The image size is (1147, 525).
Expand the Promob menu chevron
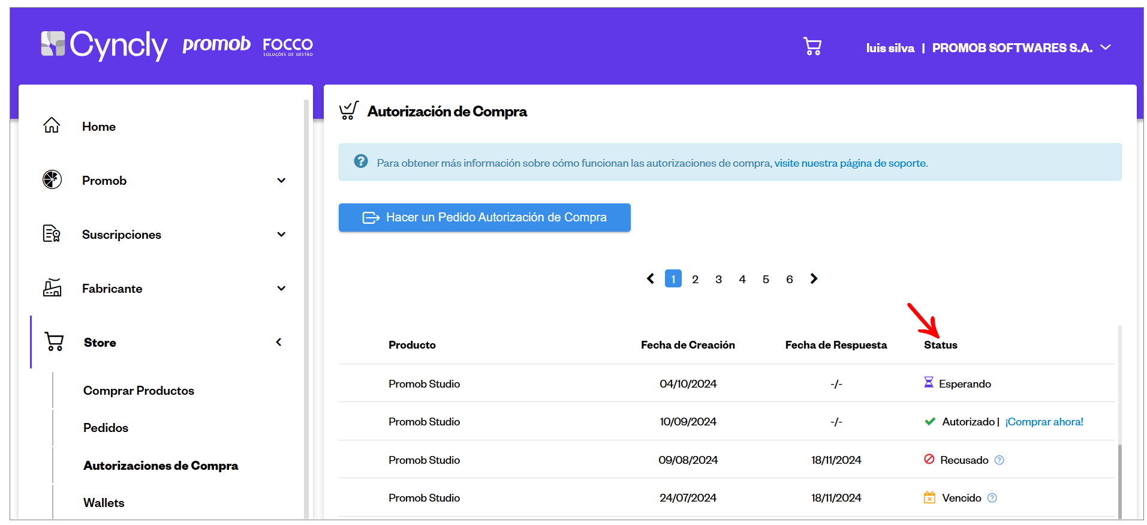click(x=281, y=181)
